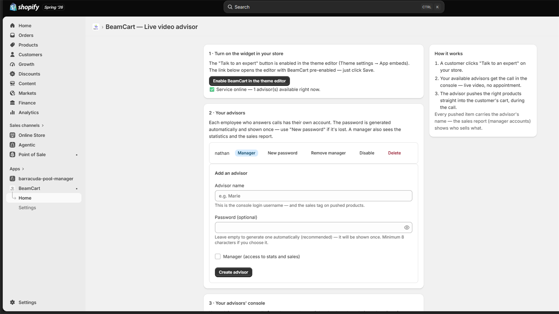This screenshot has width=559, height=314.
Task: Click the Settings gear icon at bottom
Action: 13,302
